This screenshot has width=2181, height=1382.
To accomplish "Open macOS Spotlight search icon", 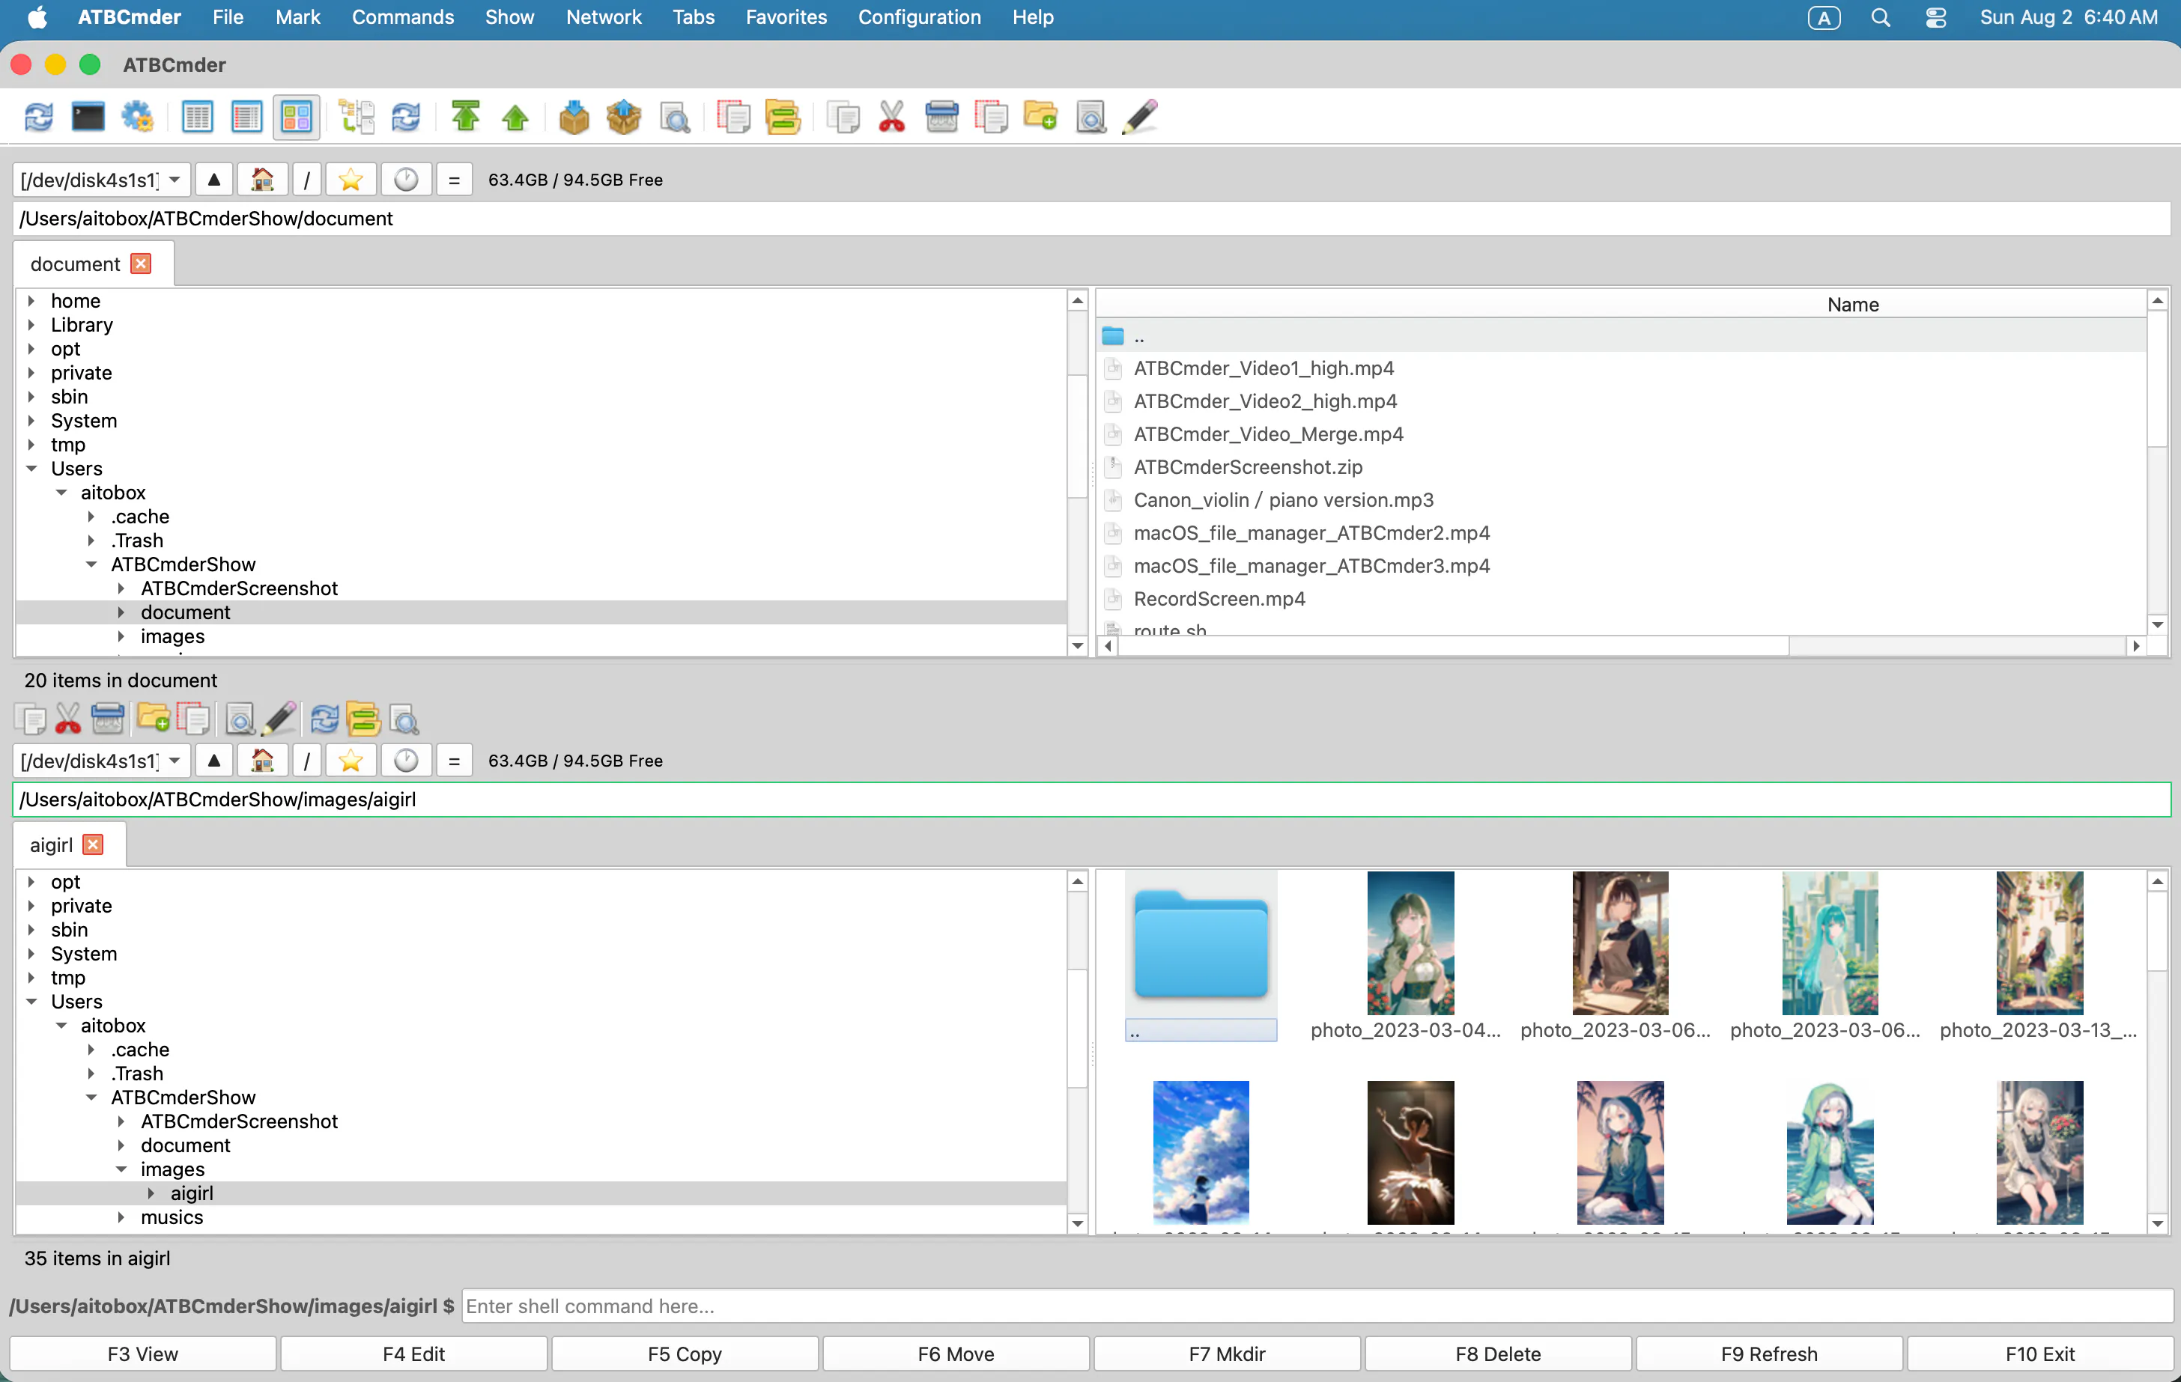I will click(x=1881, y=17).
